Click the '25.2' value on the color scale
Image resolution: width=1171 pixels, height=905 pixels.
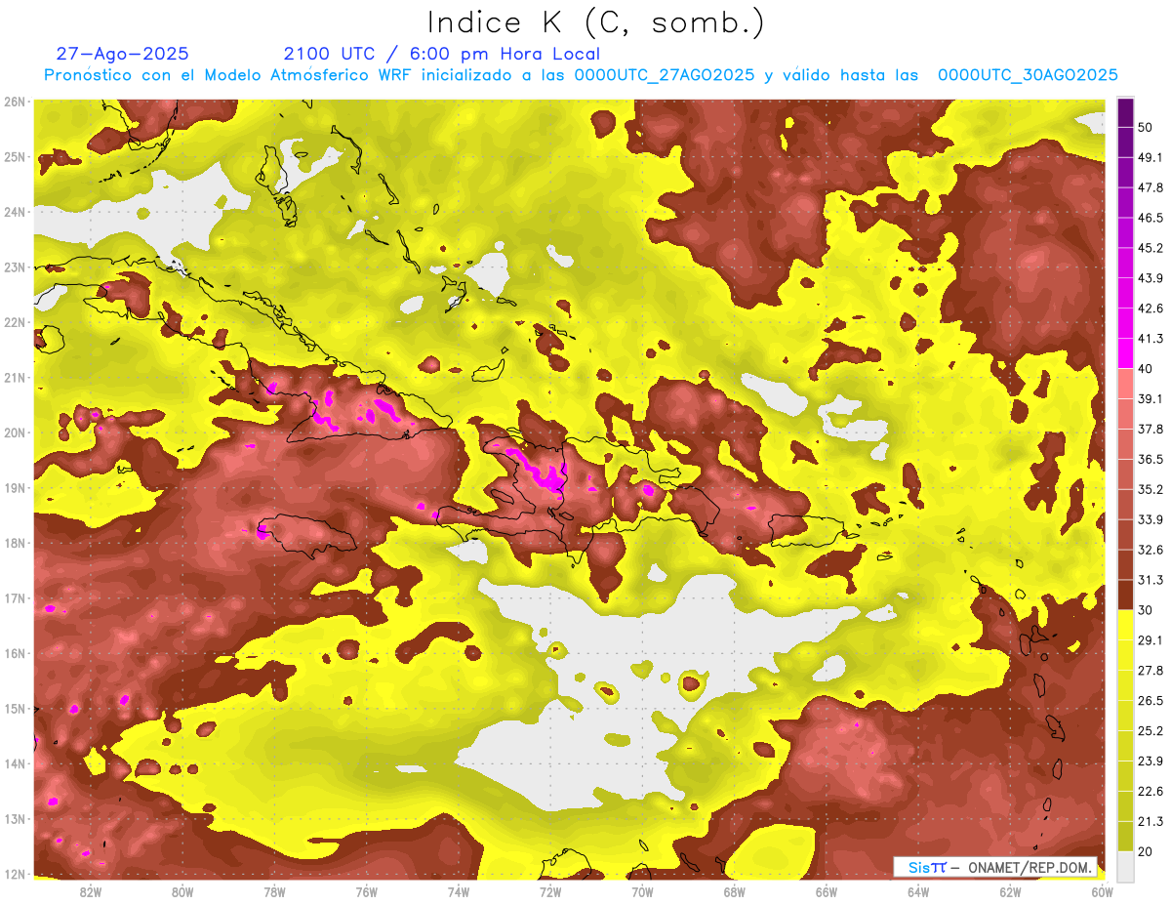point(1151,731)
